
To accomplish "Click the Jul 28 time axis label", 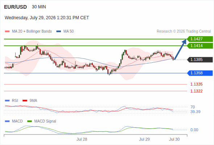I will tap(82, 139).
